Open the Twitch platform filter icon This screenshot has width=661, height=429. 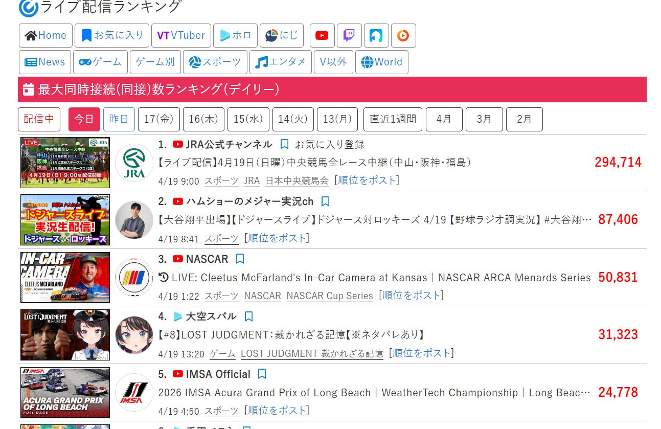click(349, 36)
